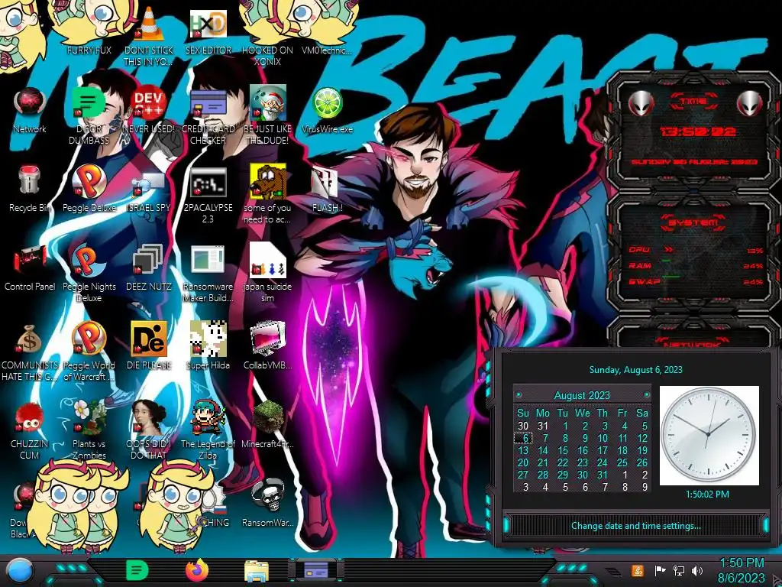The height and width of the screenshot is (587, 782).
Task: Open the network tray icon
Action: click(679, 570)
